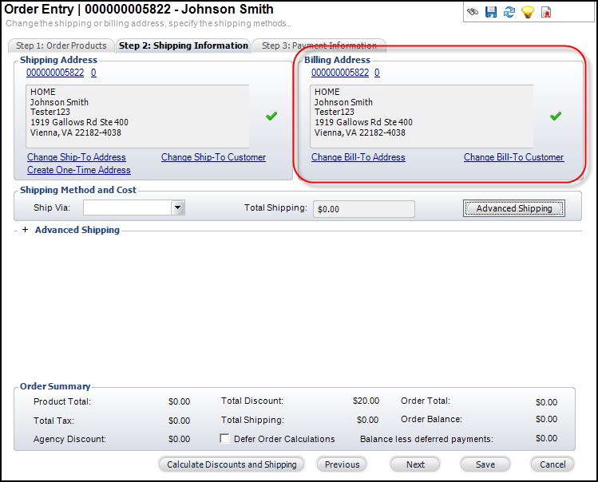Click the shipping address text box
The image size is (598, 482).
click(137, 117)
